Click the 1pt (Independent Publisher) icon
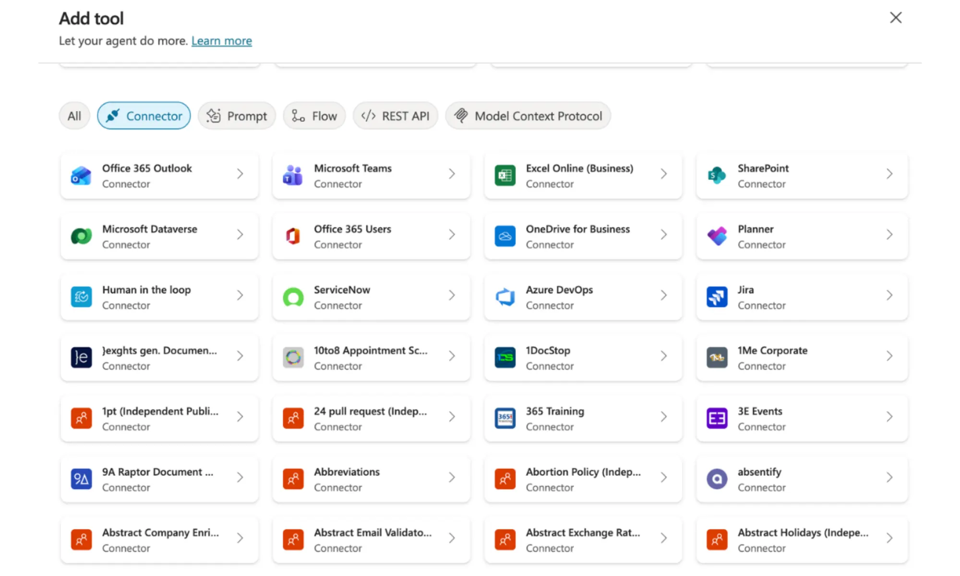The width and height of the screenshot is (960, 576). pyautogui.click(x=81, y=419)
